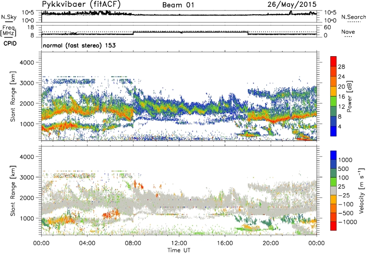Click the velocity plot 'Slant Range [km]' label

click(x=13, y=190)
